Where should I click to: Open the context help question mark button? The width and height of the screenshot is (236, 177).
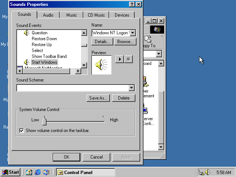pos(132,4)
